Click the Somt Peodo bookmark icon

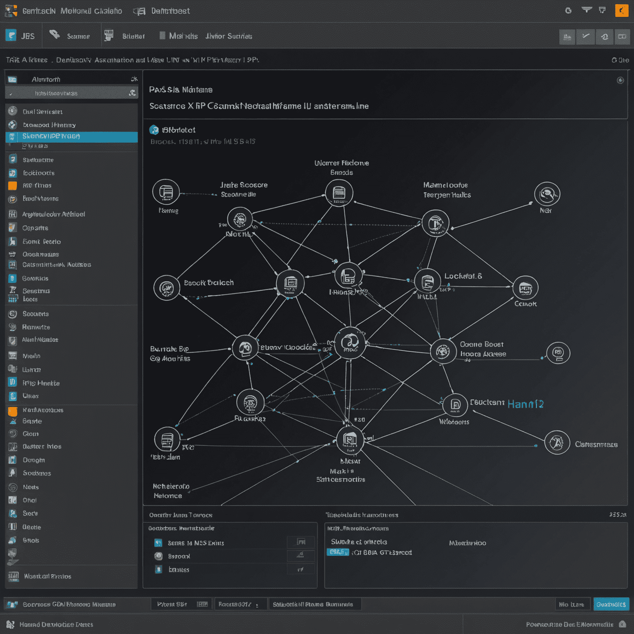[x=13, y=241]
